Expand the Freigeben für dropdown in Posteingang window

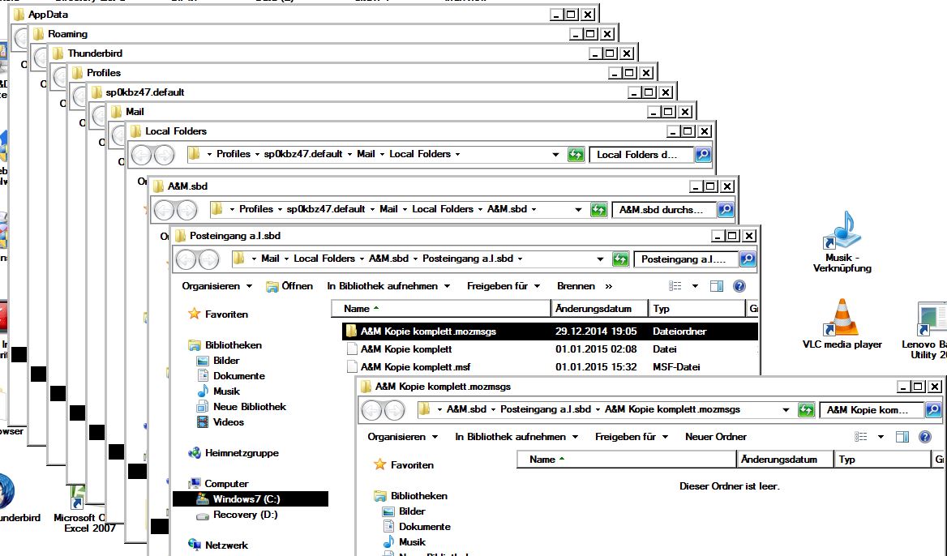508,286
